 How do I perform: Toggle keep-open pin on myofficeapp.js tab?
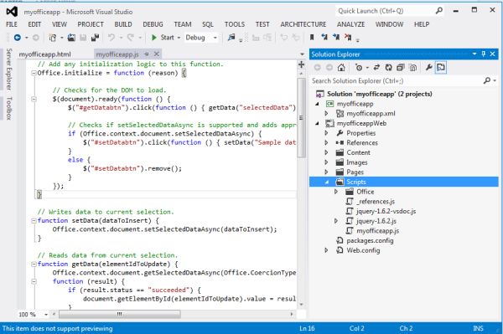point(147,54)
